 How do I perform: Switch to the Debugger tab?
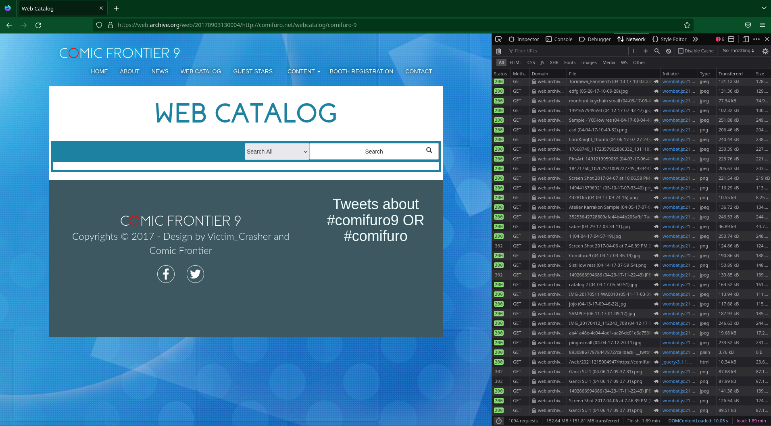595,39
